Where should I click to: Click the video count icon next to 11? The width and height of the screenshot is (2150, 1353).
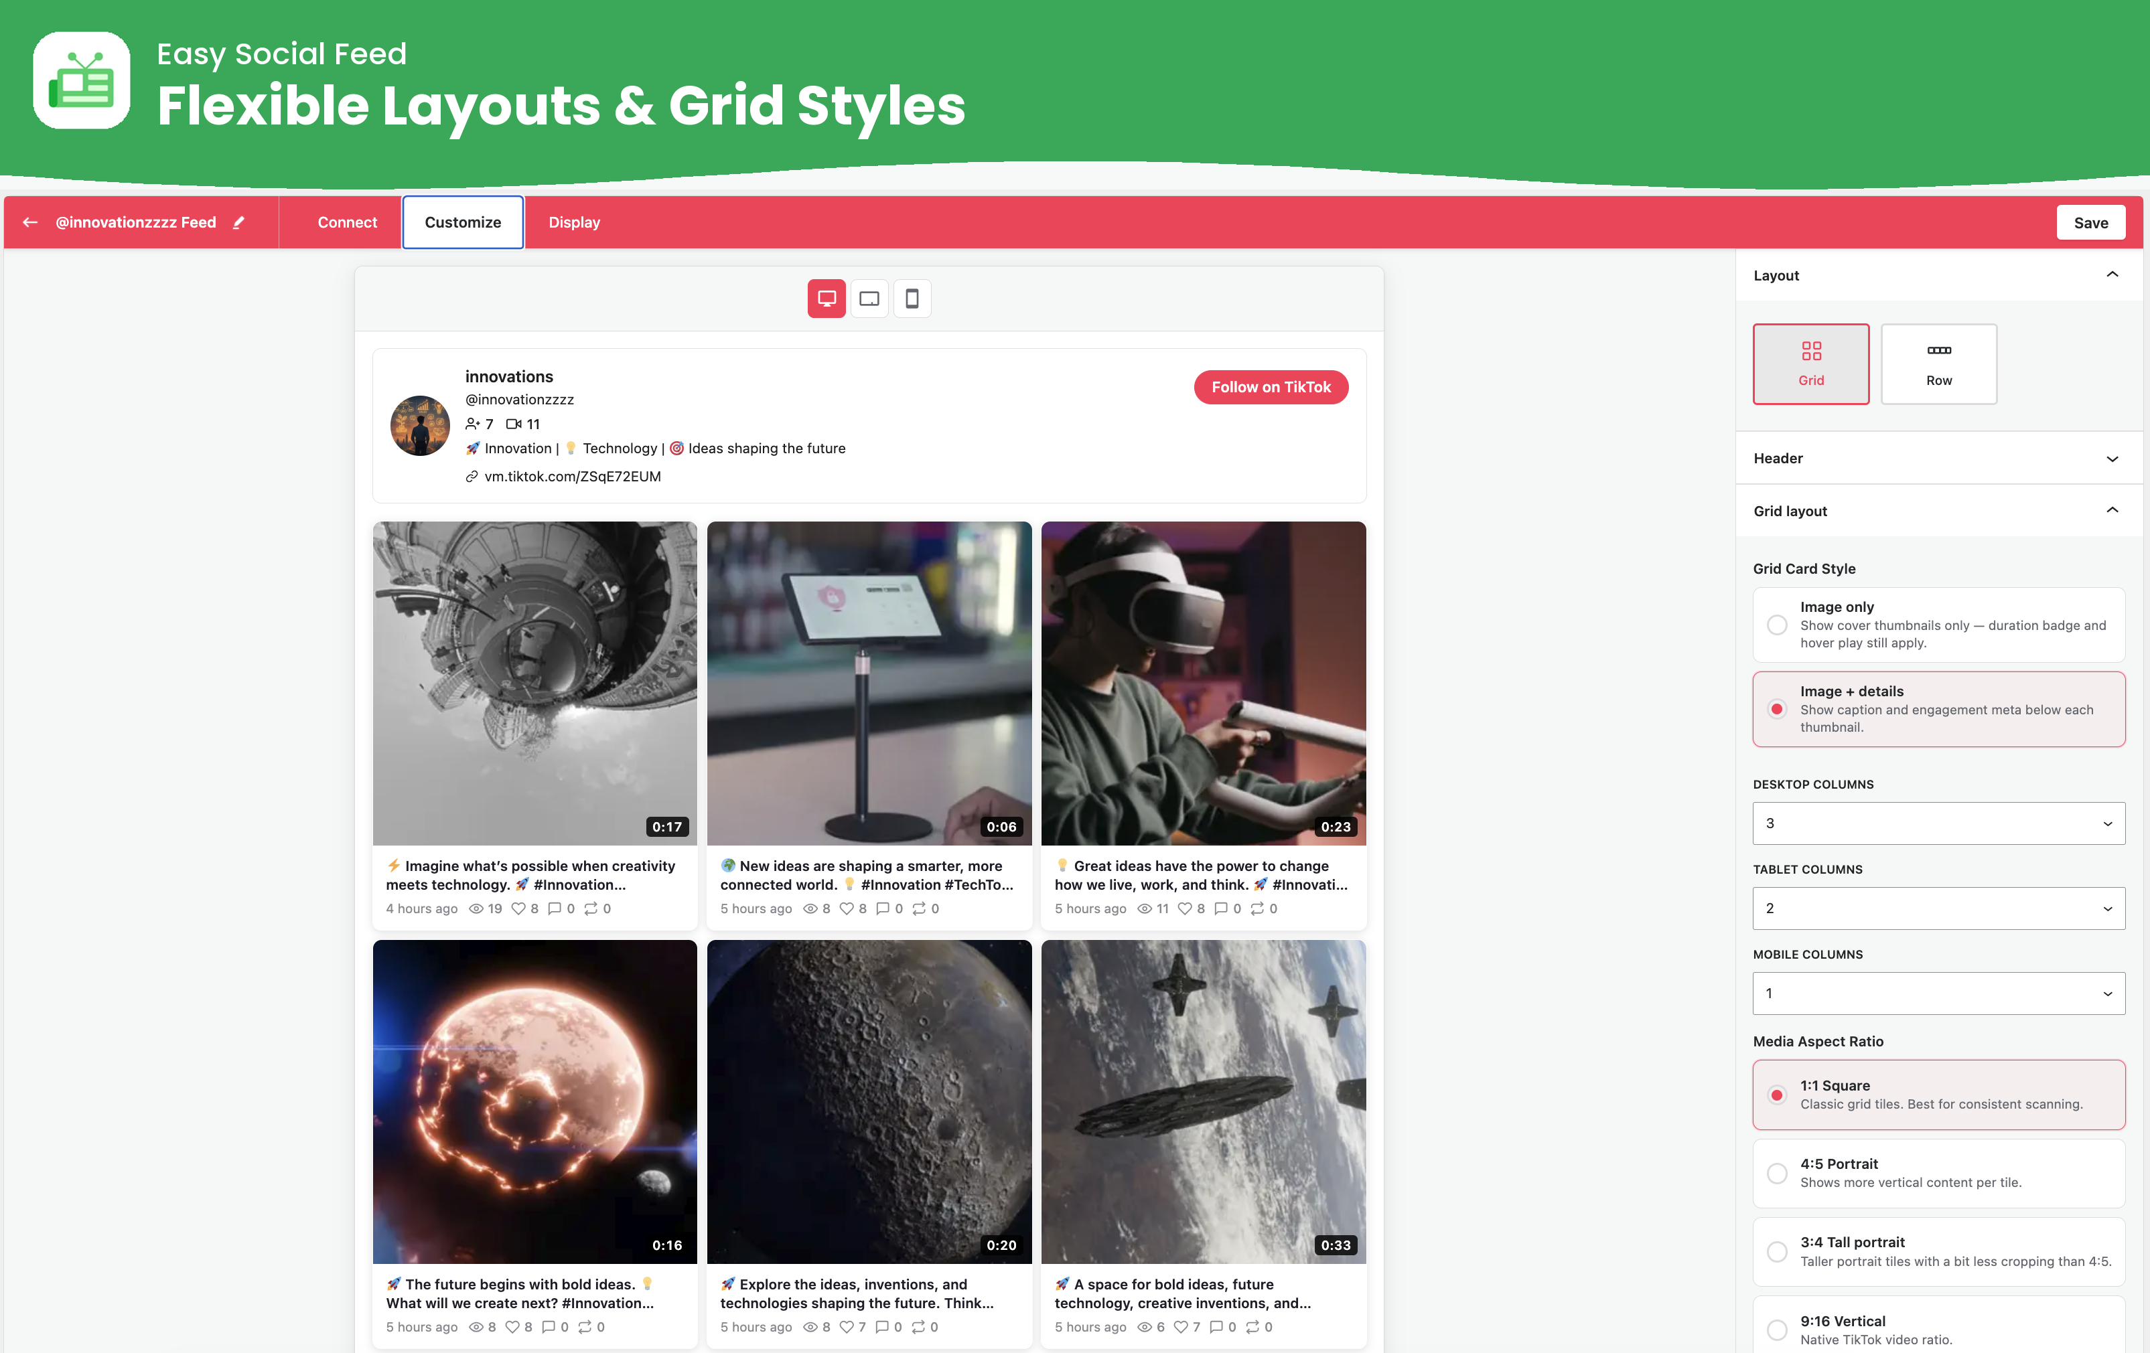click(x=514, y=424)
